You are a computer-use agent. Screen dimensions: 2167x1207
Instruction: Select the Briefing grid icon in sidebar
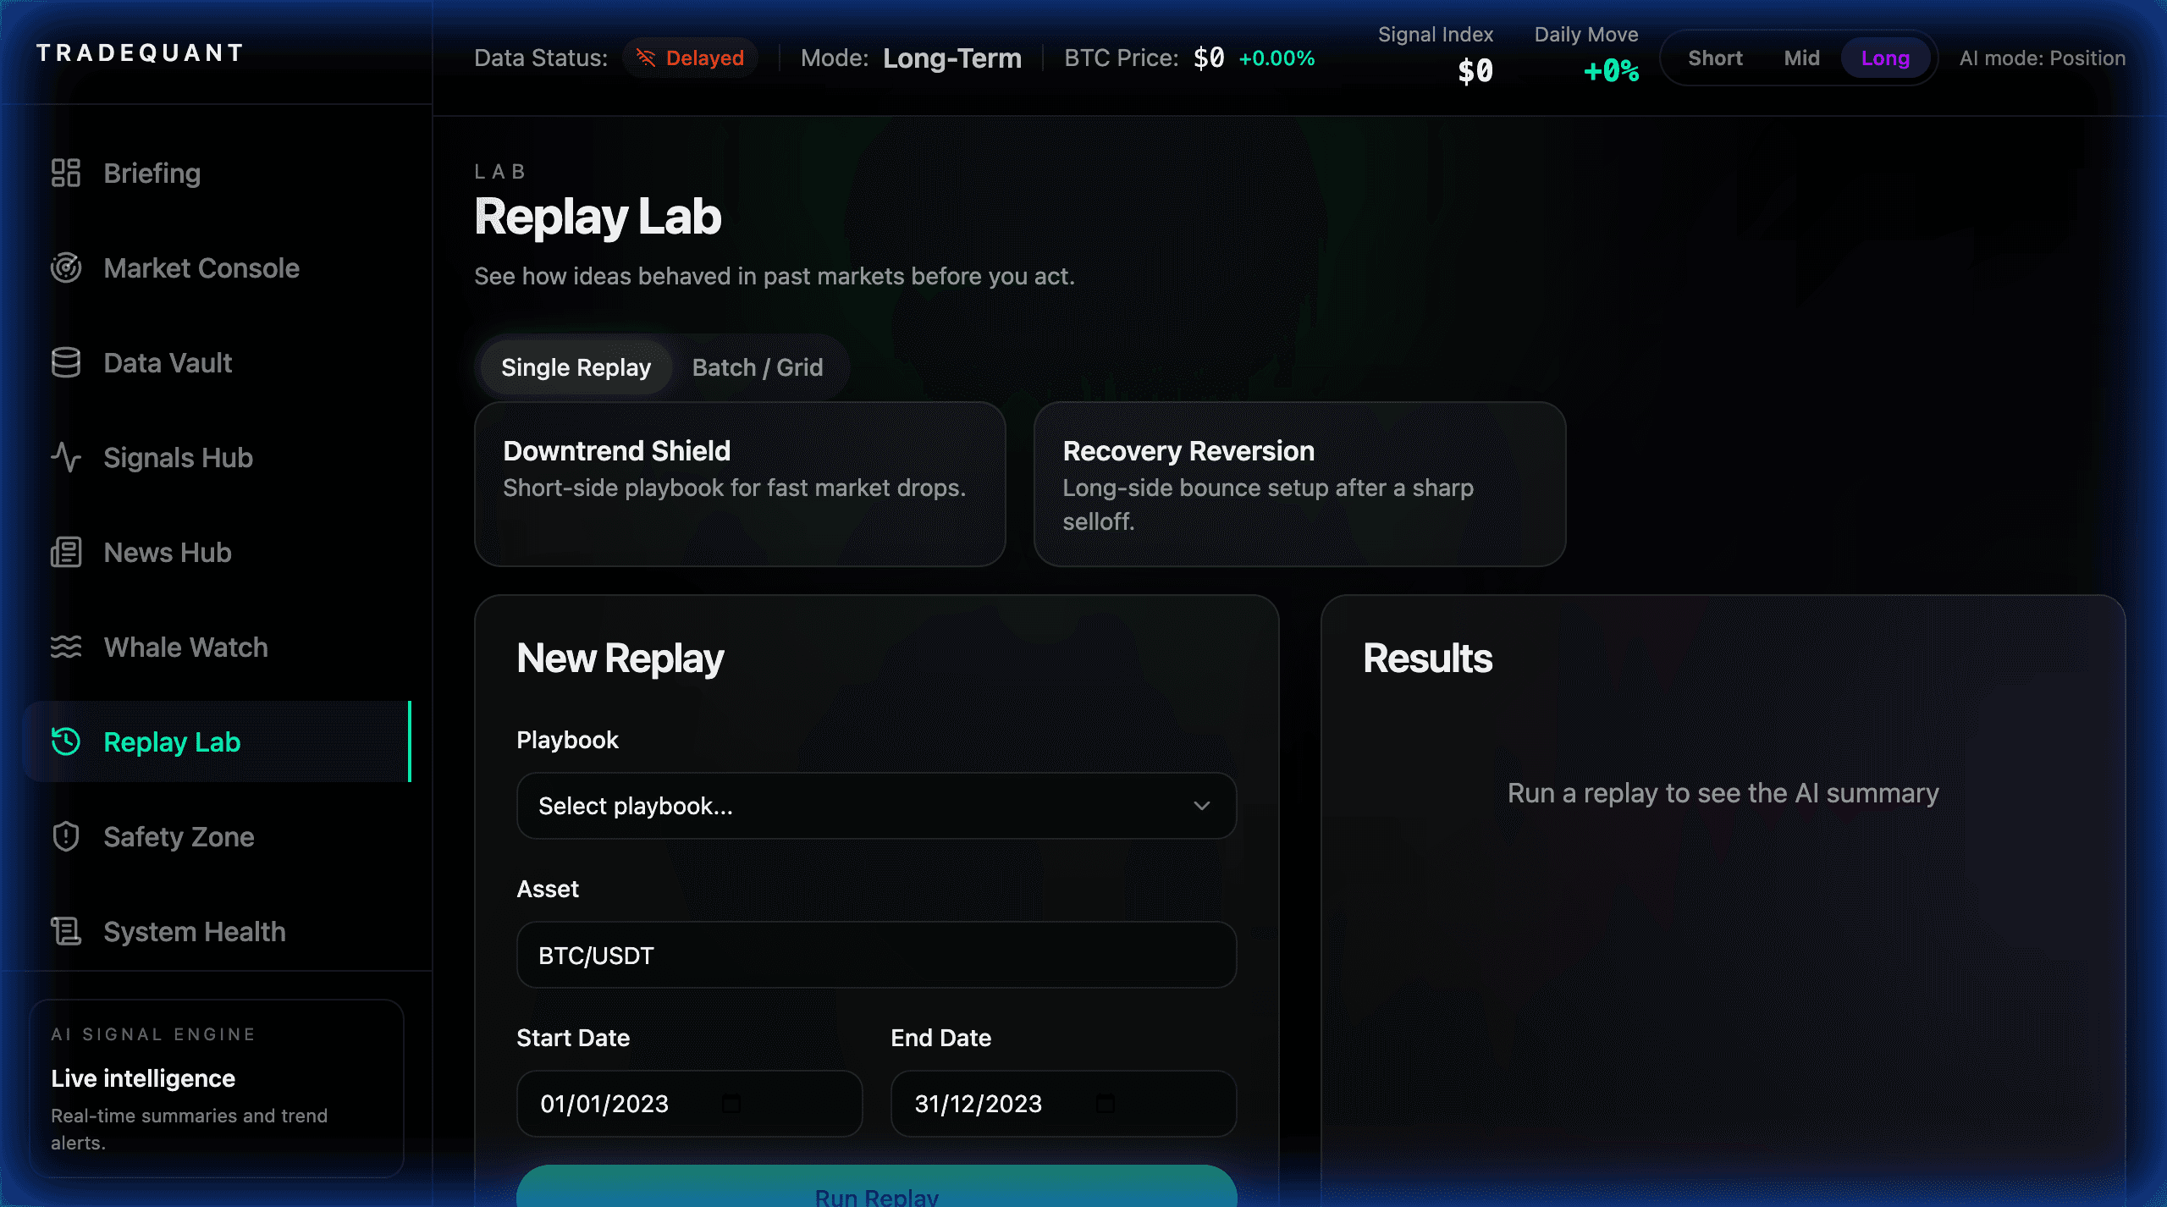pyautogui.click(x=65, y=173)
